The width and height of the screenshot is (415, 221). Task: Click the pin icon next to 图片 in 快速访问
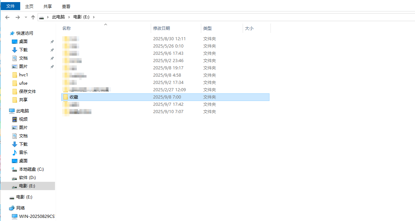(x=52, y=67)
